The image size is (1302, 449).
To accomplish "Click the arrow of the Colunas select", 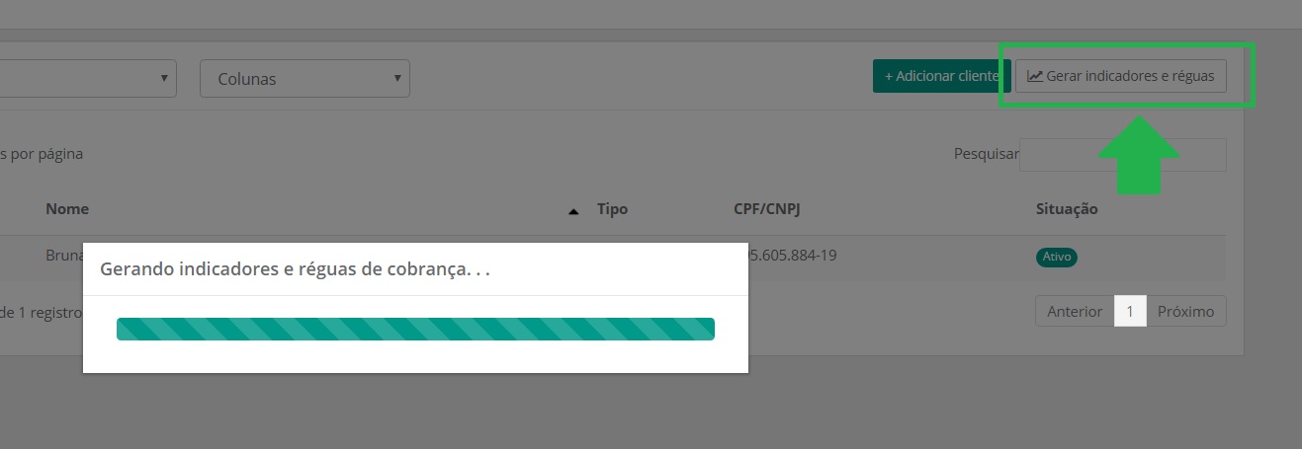I will coord(396,78).
